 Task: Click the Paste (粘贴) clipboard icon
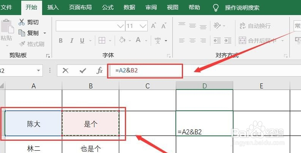(x=7, y=26)
